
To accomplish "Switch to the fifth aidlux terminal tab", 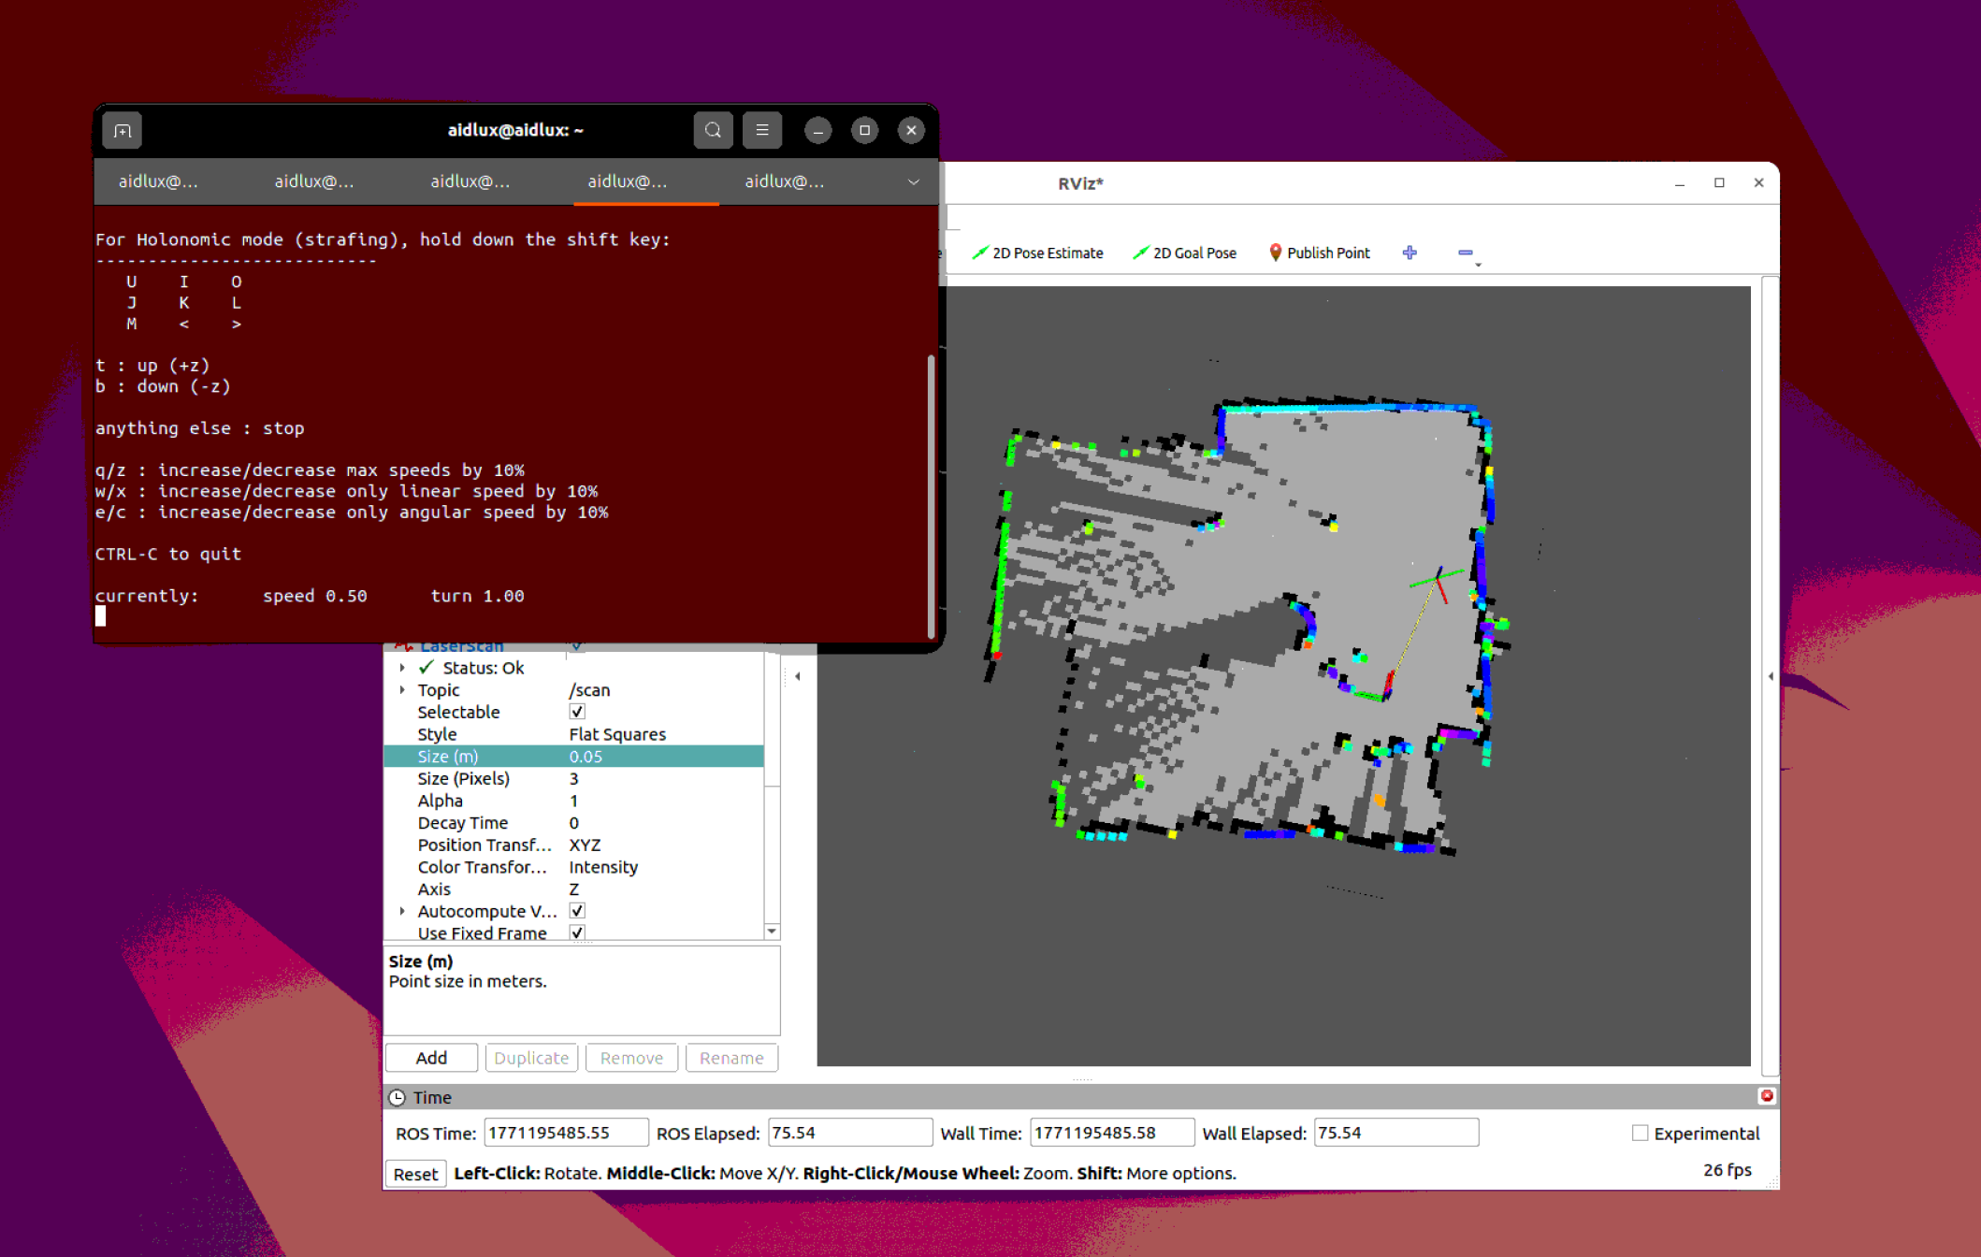I will (x=784, y=181).
